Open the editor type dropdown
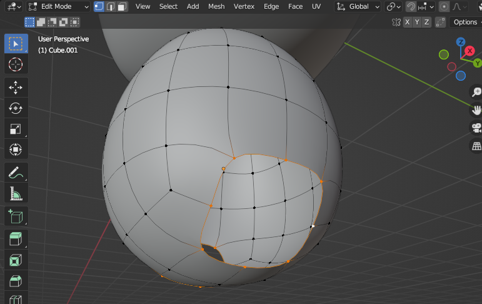Viewport: 482px width, 304px height. [14, 6]
